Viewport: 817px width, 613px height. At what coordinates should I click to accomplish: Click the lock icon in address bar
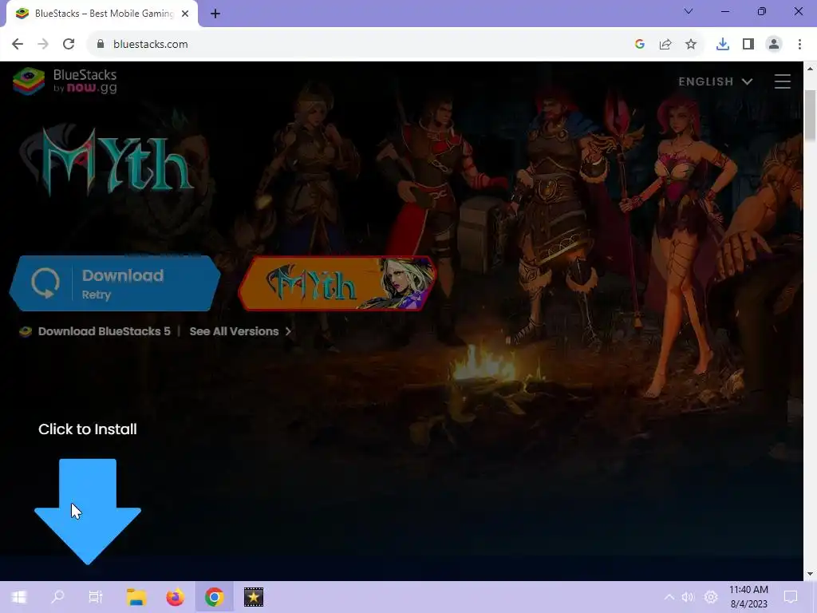(101, 45)
